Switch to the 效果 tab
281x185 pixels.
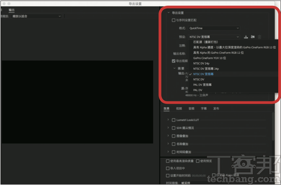pos(166,109)
